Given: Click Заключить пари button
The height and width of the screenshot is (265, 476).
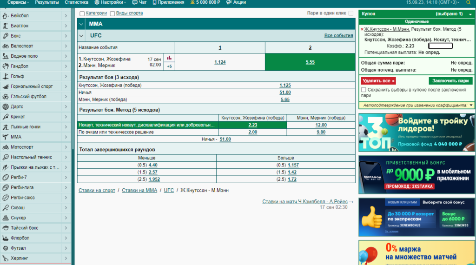Looking at the screenshot, I should click(x=450, y=81).
